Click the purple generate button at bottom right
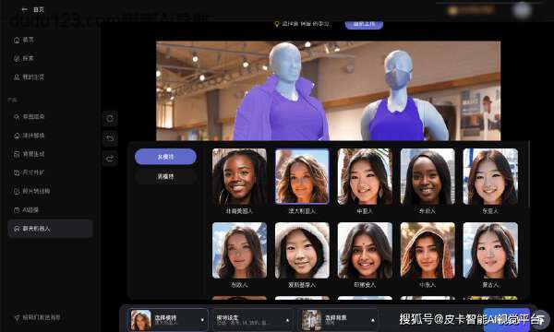This screenshot has height=332, width=554. pyautogui.click(x=507, y=320)
